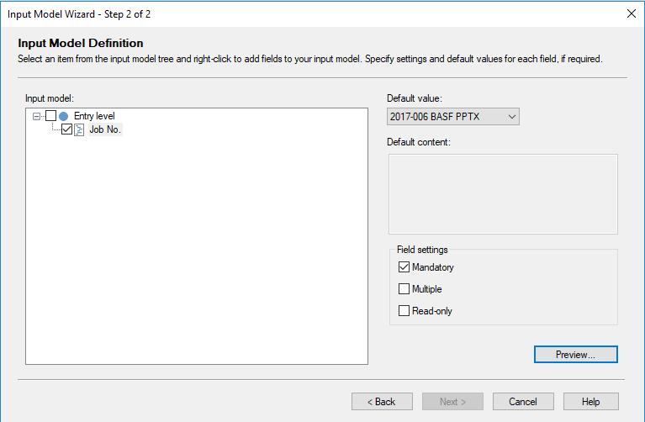Image resolution: width=645 pixels, height=422 pixels.
Task: Tick the Entry level checkbox in tree
Action: (x=50, y=116)
